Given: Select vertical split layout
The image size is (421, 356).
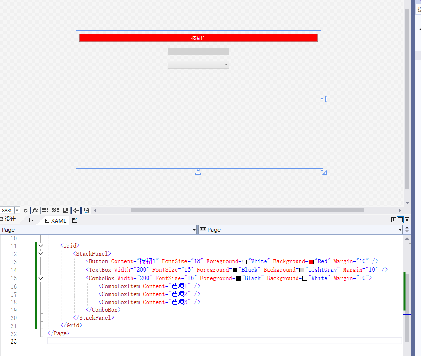Looking at the screenshot, I should 393,220.
